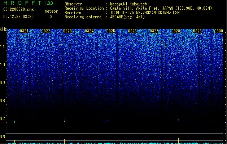Click the 'Receiving antenna' label
Image resolution: width=227 pixels, height=144 pixels.
[x=83, y=17]
